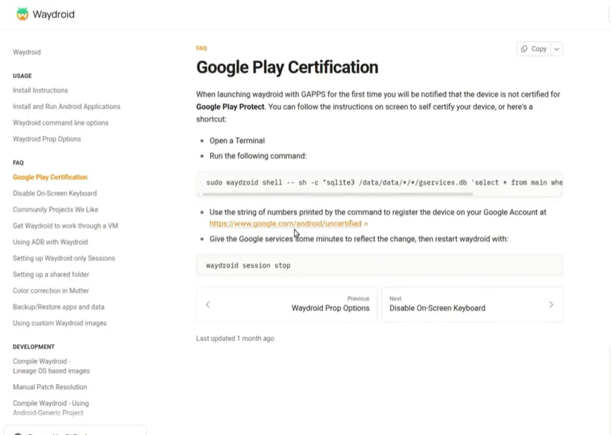Select Community Projects We Like
The width and height of the screenshot is (611, 435).
[x=56, y=209]
